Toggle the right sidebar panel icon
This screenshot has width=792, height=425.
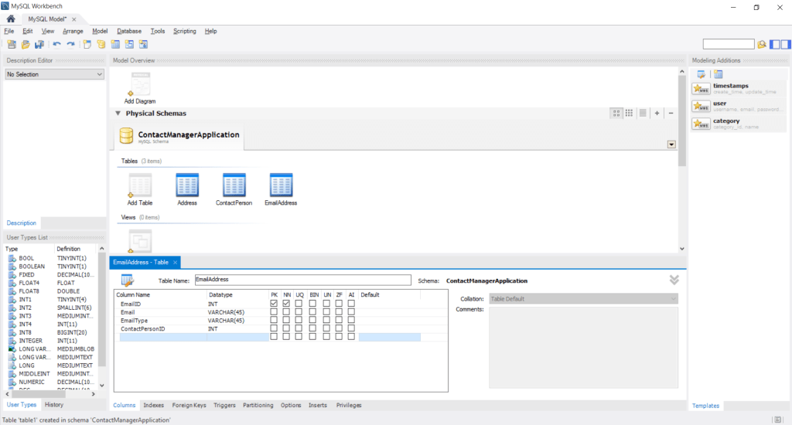pos(786,44)
